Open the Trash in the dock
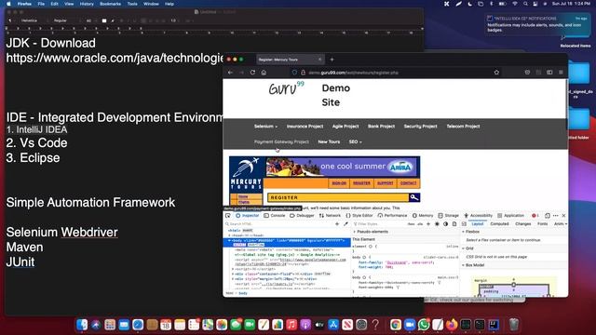This screenshot has width=596, height=335. click(513, 325)
